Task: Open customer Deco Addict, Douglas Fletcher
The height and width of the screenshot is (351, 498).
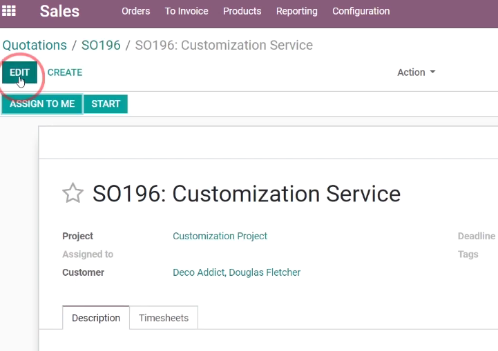Action: tap(237, 272)
